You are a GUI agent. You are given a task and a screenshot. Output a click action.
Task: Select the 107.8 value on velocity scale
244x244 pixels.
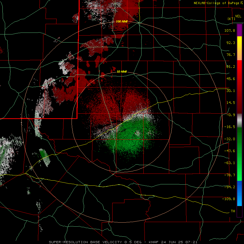coord(230,30)
